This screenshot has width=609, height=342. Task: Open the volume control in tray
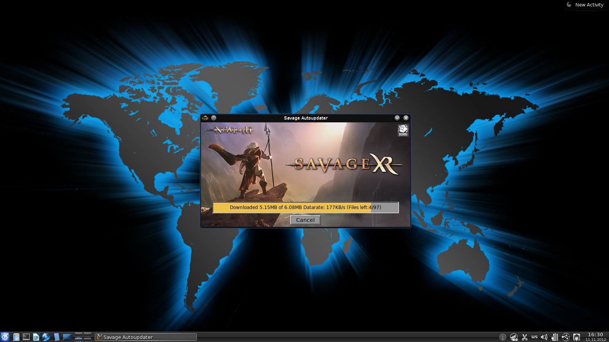pos(544,337)
